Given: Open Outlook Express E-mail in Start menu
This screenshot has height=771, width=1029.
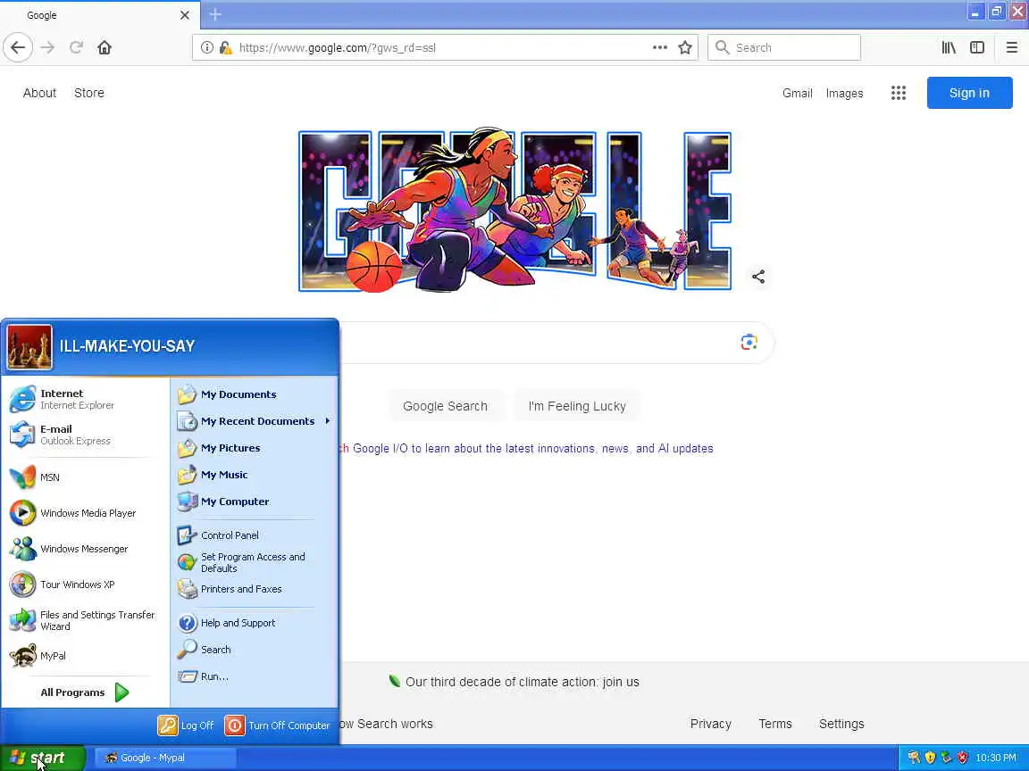Looking at the screenshot, I should [x=86, y=435].
